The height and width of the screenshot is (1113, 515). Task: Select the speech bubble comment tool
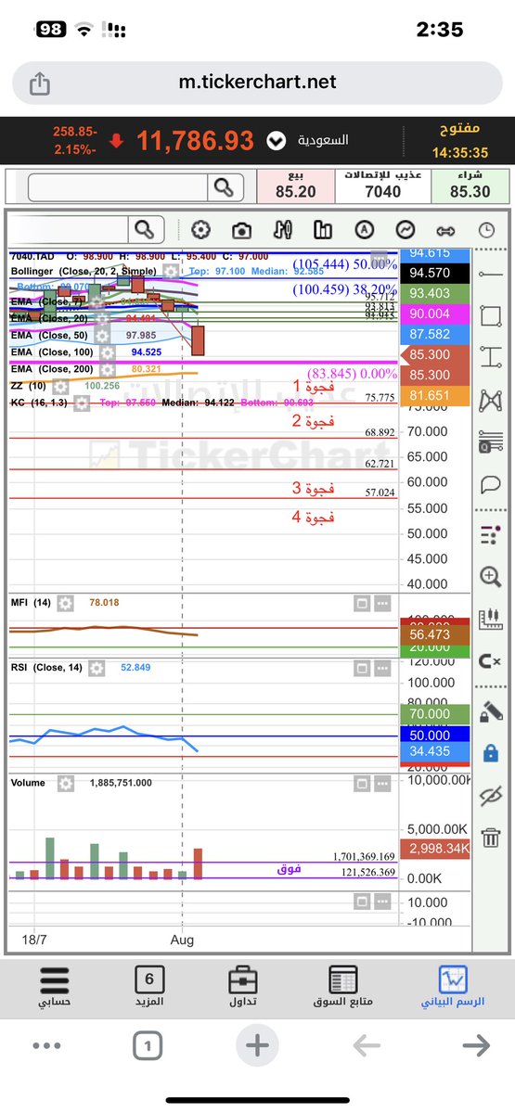click(x=491, y=485)
